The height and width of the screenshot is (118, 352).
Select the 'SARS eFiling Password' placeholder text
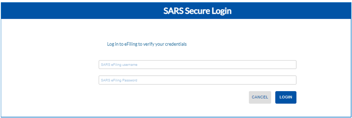(119, 80)
